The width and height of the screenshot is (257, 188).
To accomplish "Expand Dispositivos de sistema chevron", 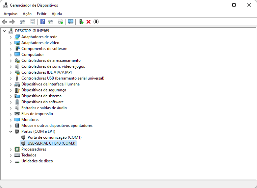I will pos(11,96).
